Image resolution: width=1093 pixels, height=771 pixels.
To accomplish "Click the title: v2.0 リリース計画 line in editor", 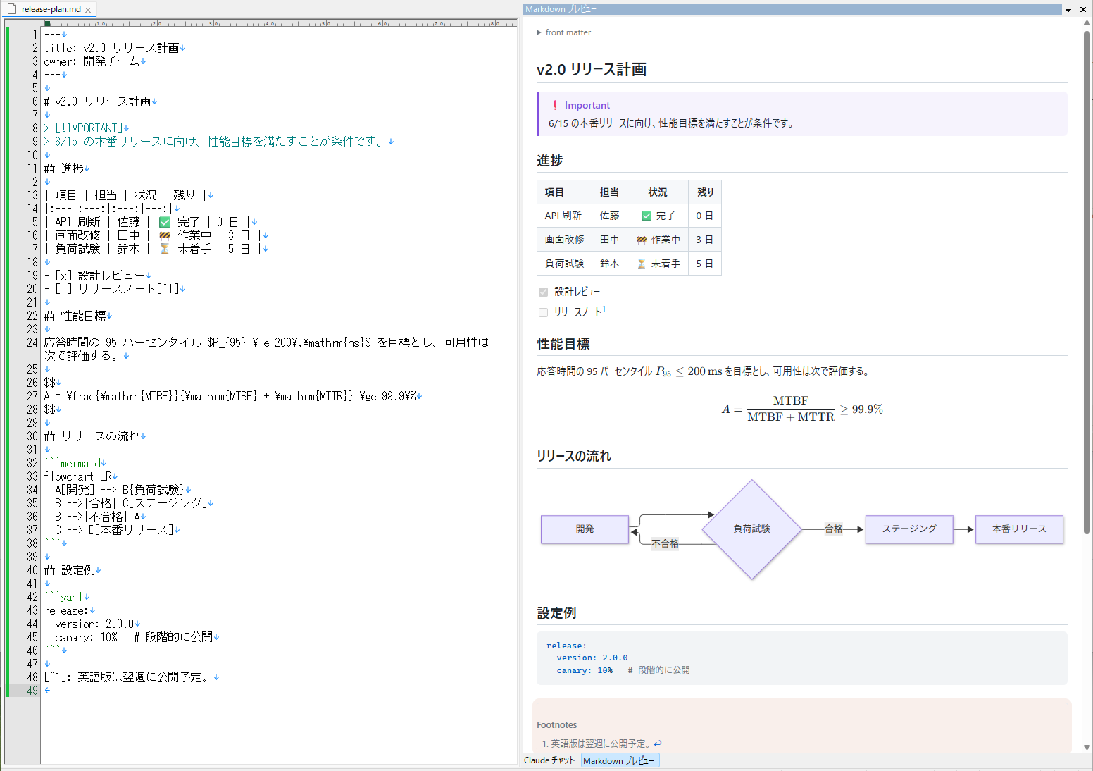I will pos(114,48).
